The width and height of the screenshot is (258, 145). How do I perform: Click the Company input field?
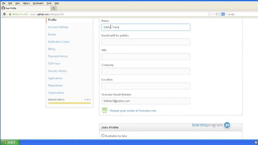point(146,71)
